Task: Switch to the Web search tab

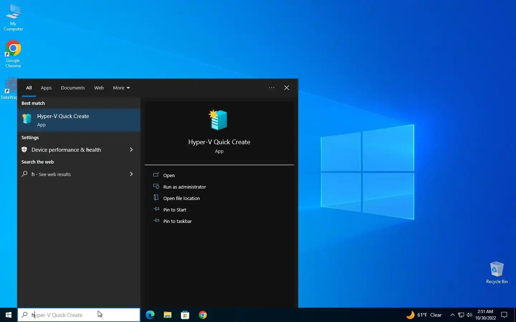Action: 99,88
